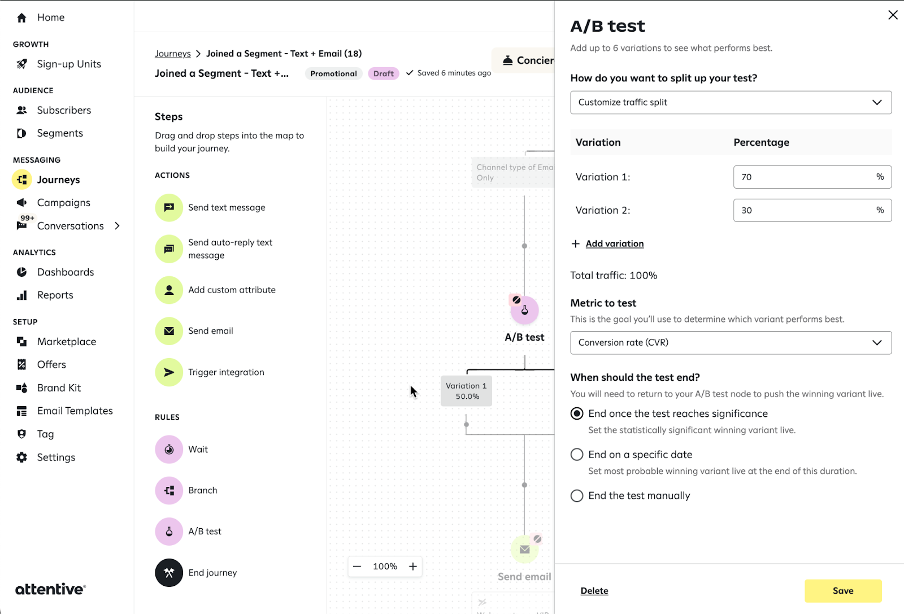Open Campaigns in the sidebar
The height and width of the screenshot is (614, 904).
[63, 203]
